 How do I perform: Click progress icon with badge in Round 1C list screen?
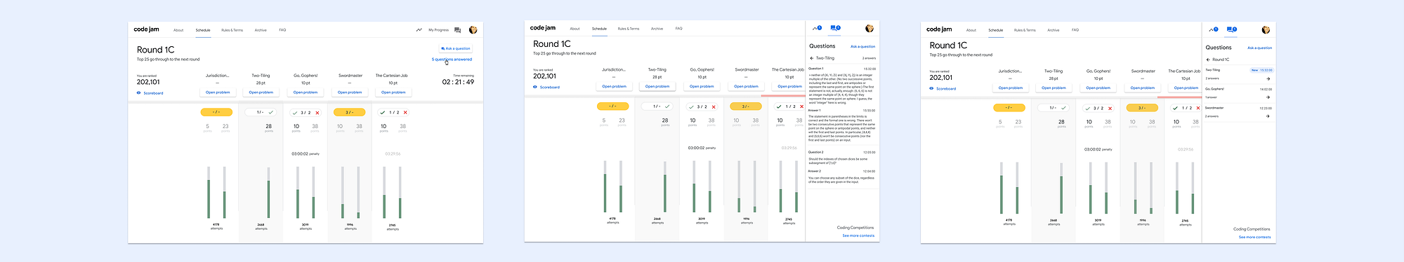click(1213, 29)
